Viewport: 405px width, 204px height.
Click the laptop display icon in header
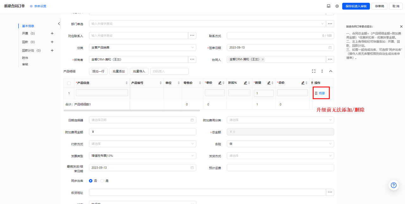click(329, 6)
